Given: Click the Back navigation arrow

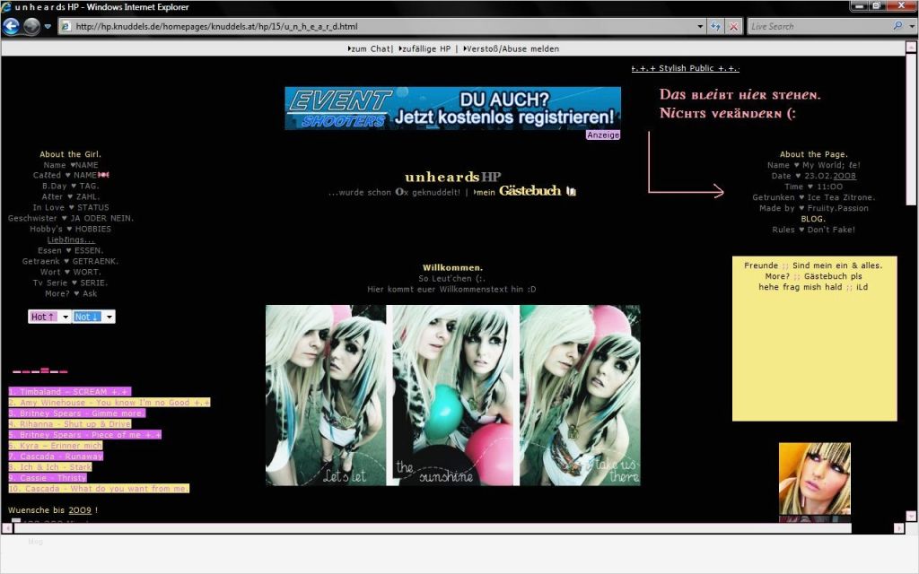Looking at the screenshot, I should (x=13, y=25).
